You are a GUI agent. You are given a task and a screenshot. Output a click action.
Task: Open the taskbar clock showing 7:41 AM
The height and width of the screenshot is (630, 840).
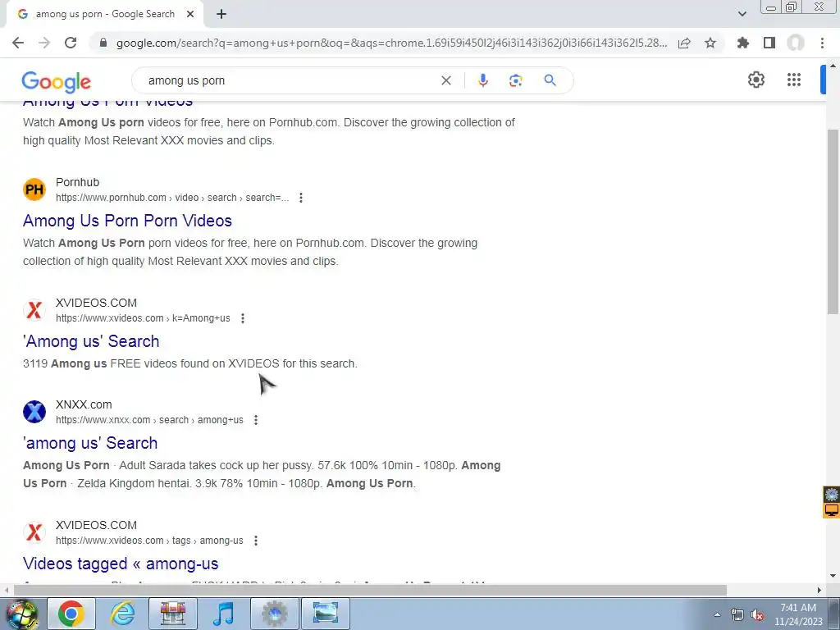coord(798,614)
